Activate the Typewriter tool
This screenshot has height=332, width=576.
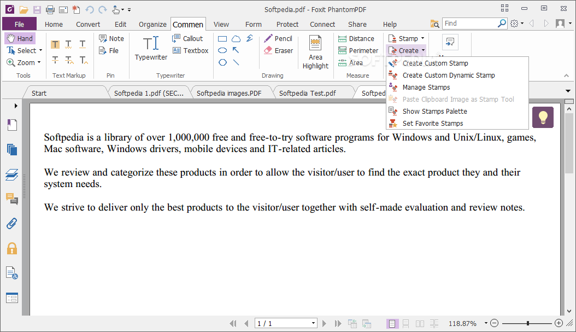[151, 48]
